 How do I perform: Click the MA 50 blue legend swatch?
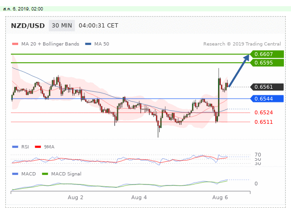(88, 44)
